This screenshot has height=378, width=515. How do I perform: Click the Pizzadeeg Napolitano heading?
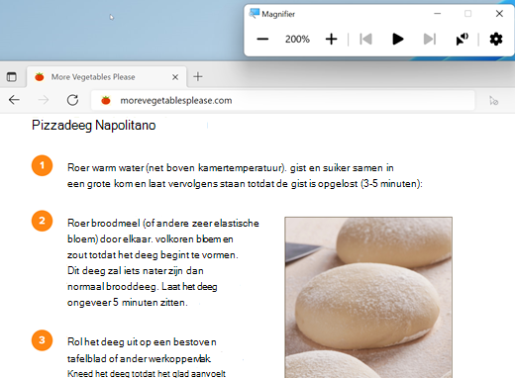[93, 126]
